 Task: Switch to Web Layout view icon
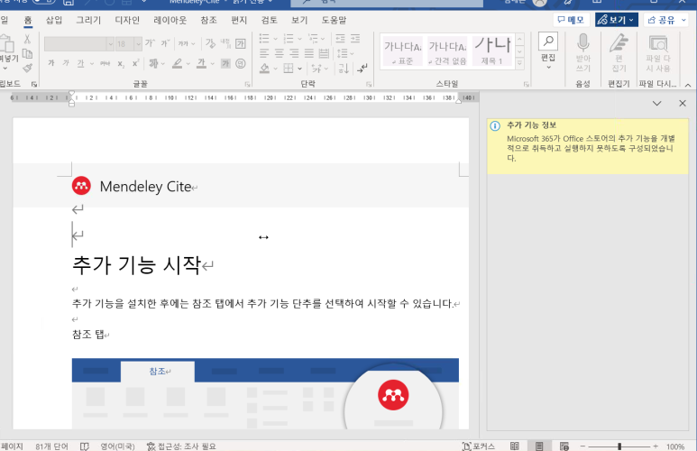(564, 446)
